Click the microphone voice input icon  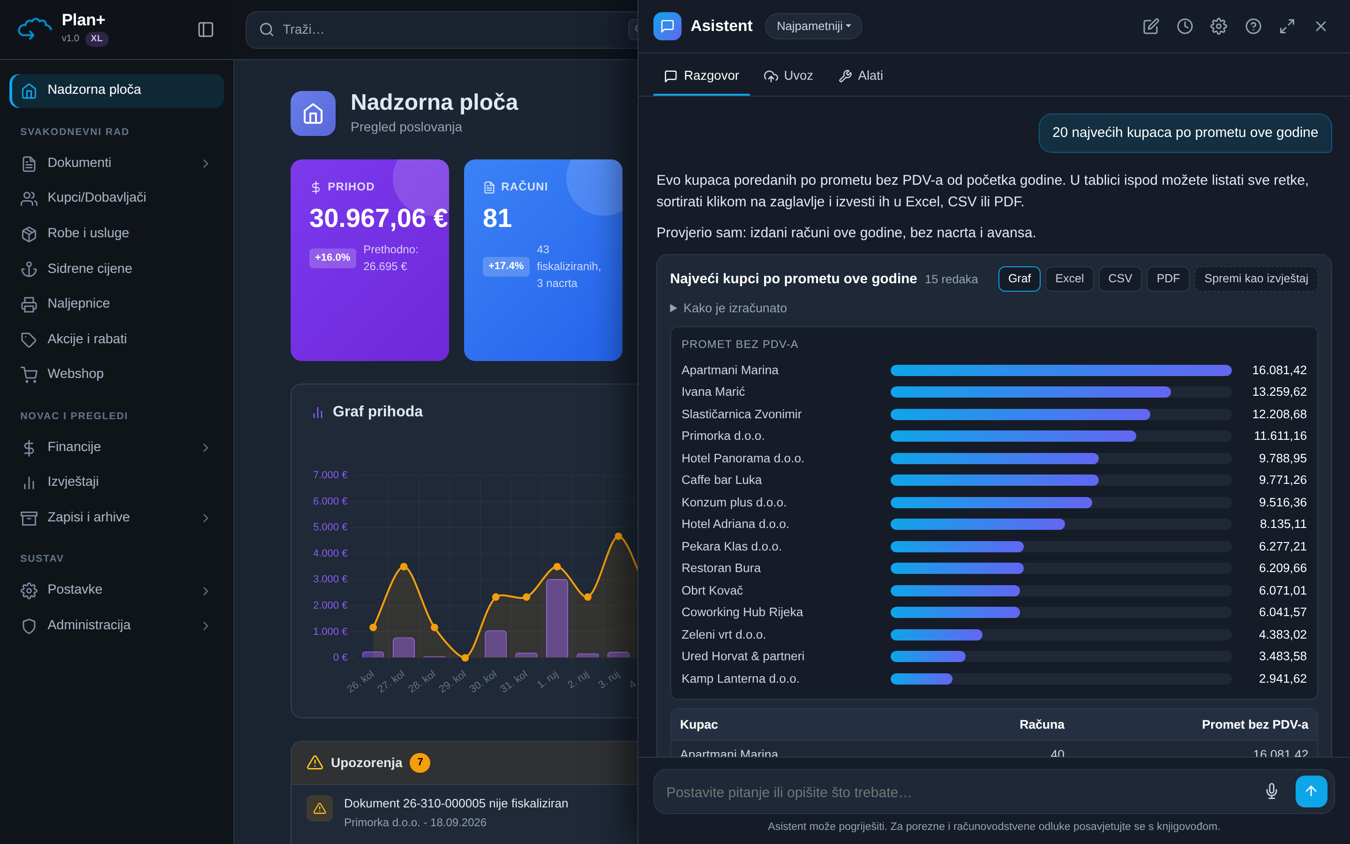click(x=1271, y=791)
